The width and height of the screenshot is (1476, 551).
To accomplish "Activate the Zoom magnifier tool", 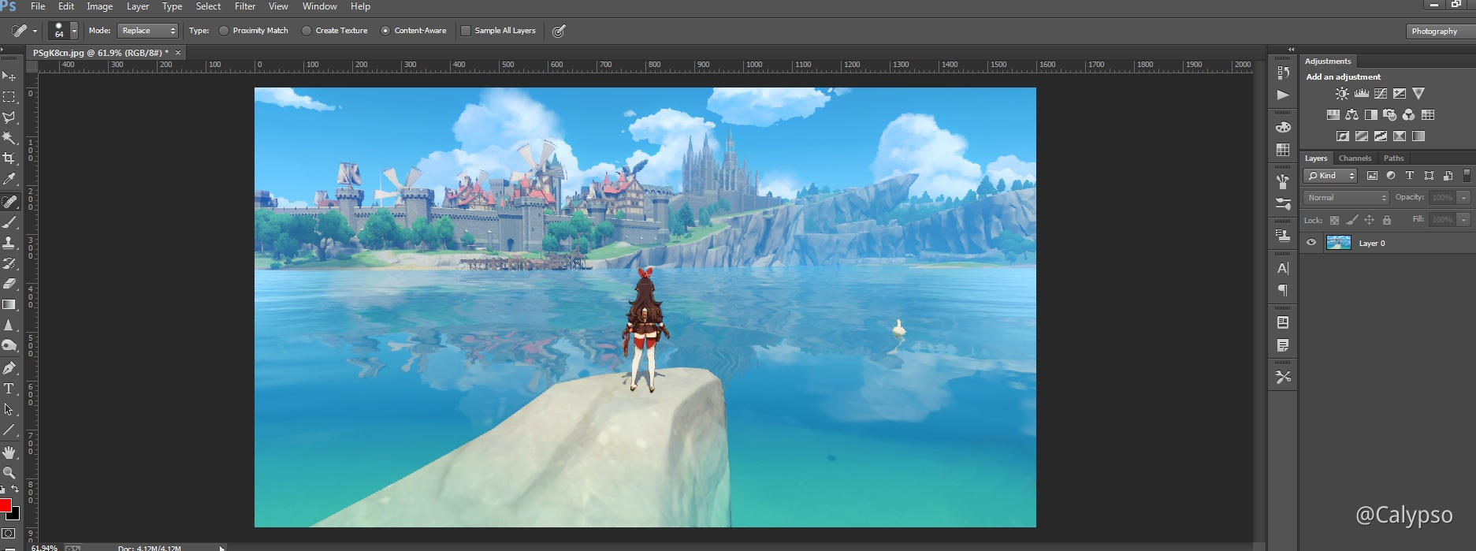I will tap(9, 473).
